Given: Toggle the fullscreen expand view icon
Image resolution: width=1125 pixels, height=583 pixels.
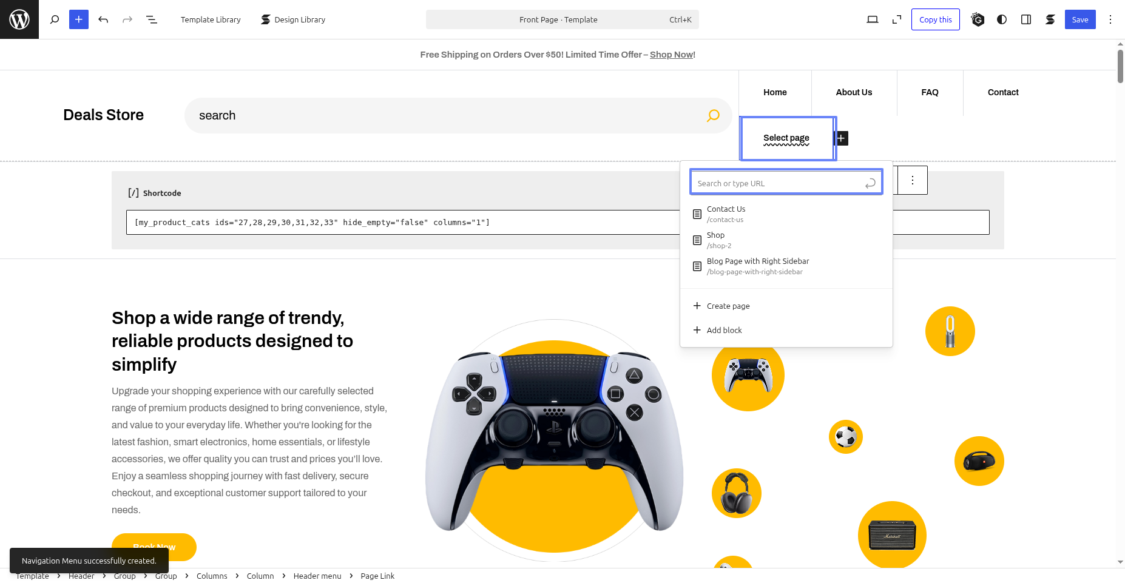Looking at the screenshot, I should (897, 19).
